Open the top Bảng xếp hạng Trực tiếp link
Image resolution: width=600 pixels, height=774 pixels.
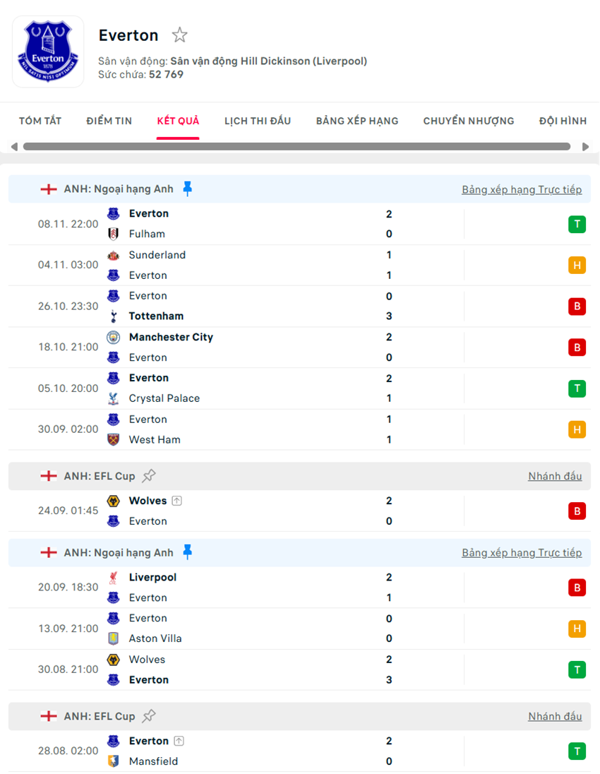point(522,189)
